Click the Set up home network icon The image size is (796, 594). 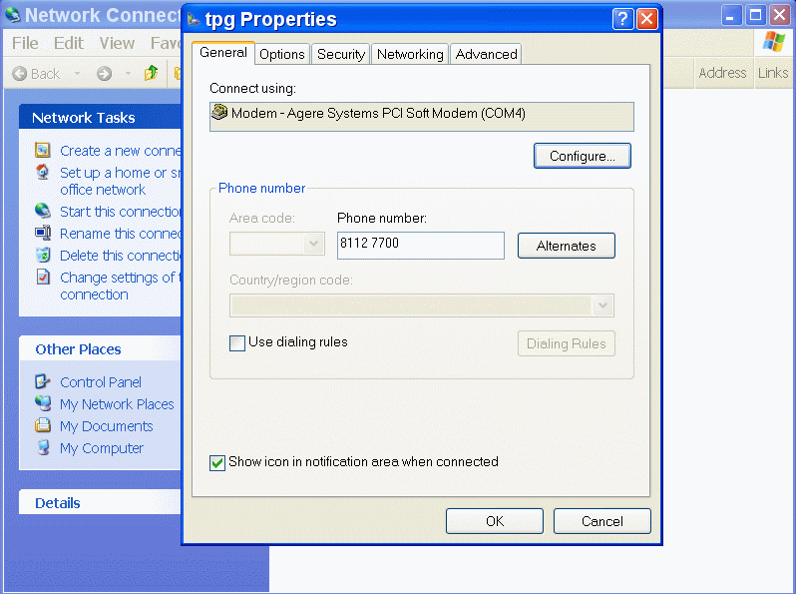coord(43,172)
